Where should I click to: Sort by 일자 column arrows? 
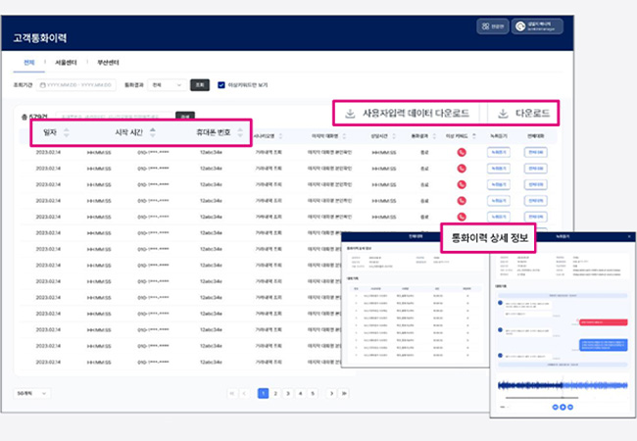coord(67,133)
